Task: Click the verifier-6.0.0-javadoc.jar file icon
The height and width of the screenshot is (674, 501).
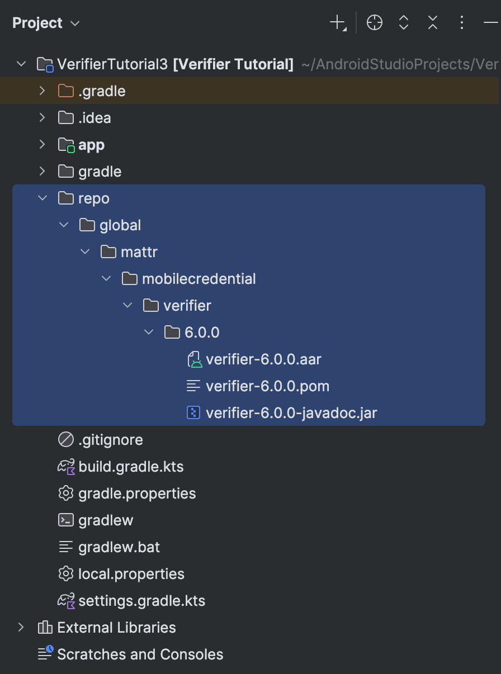Action: 193,413
